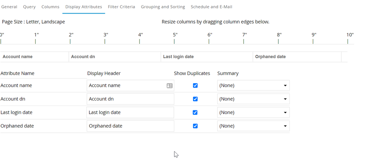Toggle Show Duplicates for Orphaned date row
The height and width of the screenshot is (163, 367).
click(195, 126)
